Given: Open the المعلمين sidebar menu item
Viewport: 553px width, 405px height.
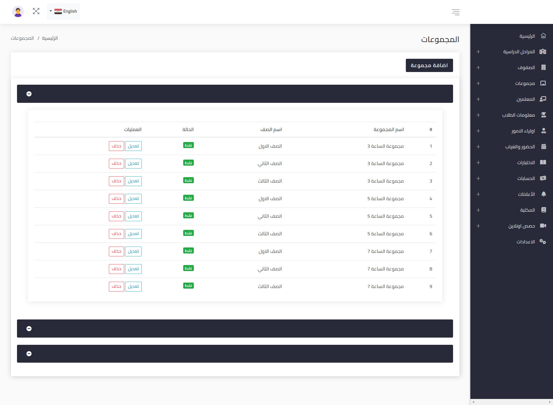Looking at the screenshot, I should [525, 99].
